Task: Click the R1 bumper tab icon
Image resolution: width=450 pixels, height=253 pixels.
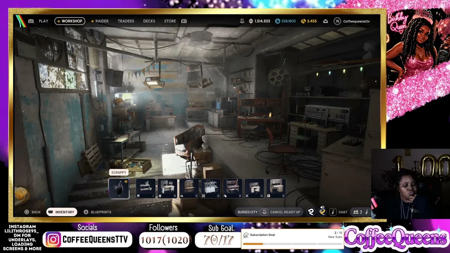Action: point(184,21)
